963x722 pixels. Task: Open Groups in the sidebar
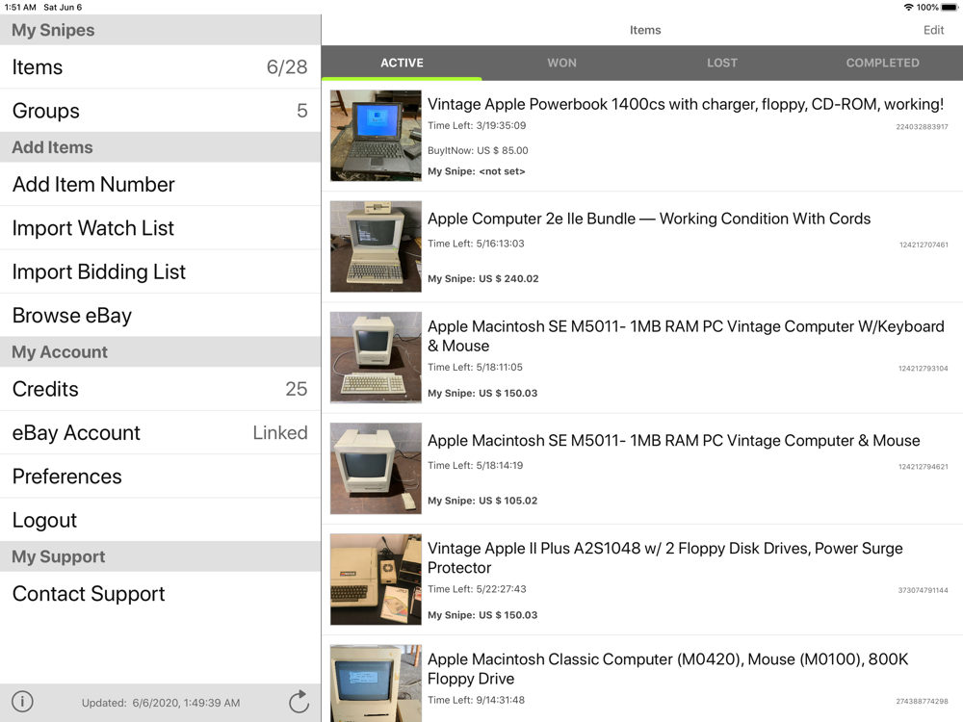160,111
